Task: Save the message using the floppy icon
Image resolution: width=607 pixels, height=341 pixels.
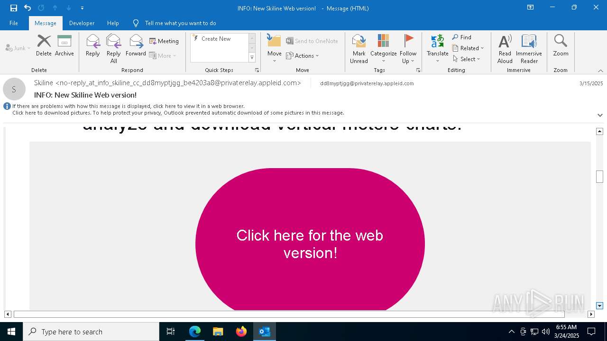Action: [x=14, y=8]
